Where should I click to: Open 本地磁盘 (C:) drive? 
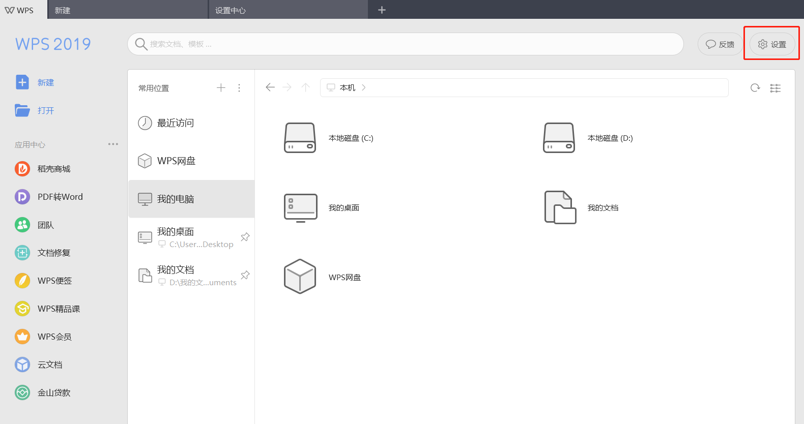[x=329, y=138]
